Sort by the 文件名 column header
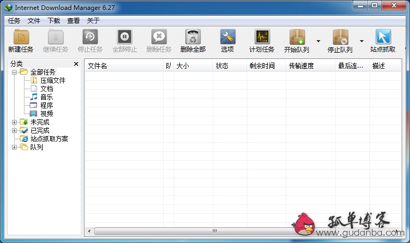Viewport: 410px width, 243px height. tap(124, 66)
